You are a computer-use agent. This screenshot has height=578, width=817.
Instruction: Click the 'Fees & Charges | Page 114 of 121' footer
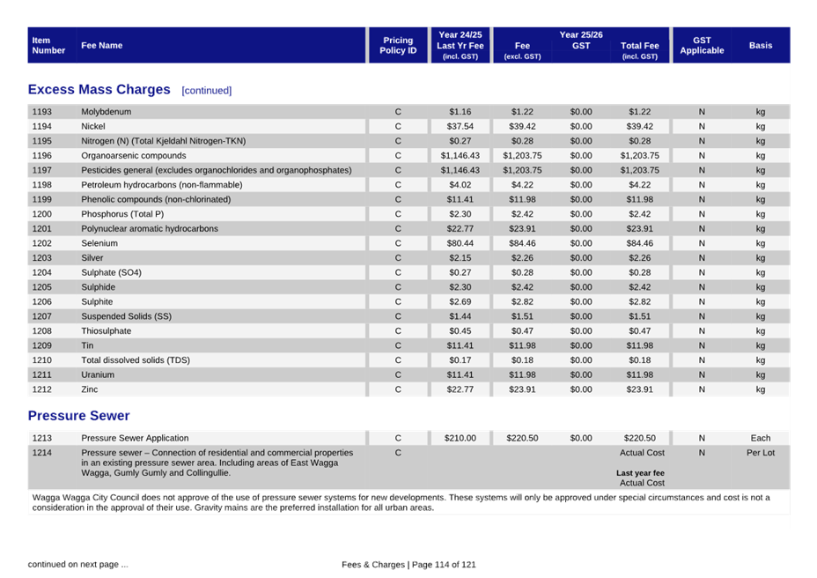(x=408, y=565)
